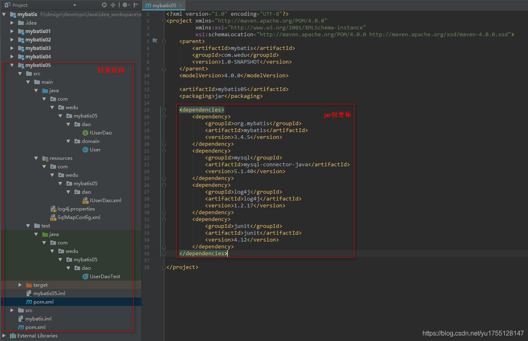Click the Maven icon in gutter at line 5
The height and width of the screenshot is (341, 528).
tap(155, 41)
